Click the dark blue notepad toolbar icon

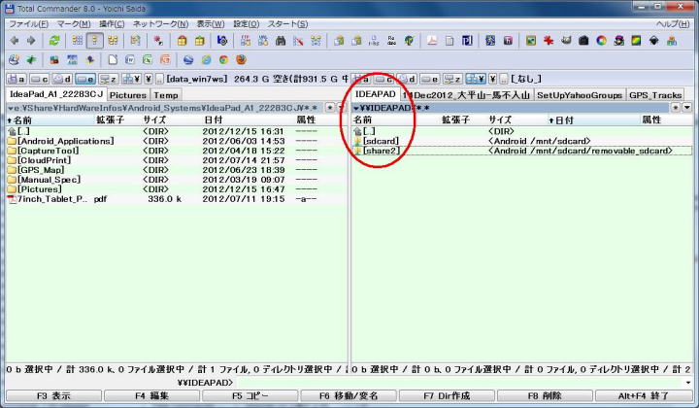[467, 41]
